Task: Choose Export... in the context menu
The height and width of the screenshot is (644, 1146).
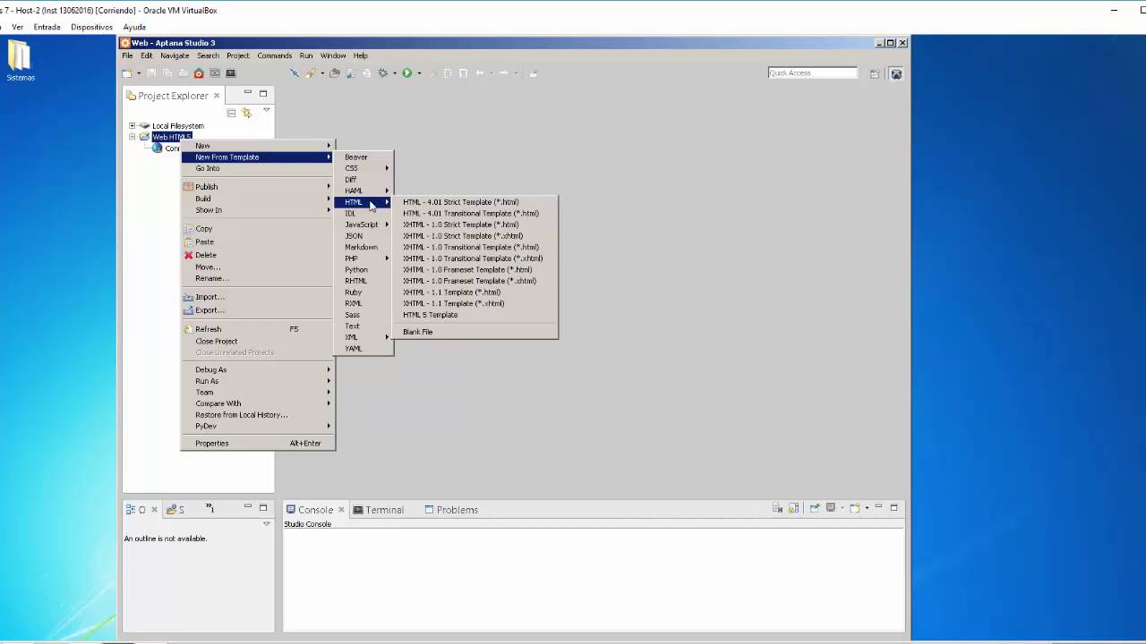Action: tap(258, 310)
